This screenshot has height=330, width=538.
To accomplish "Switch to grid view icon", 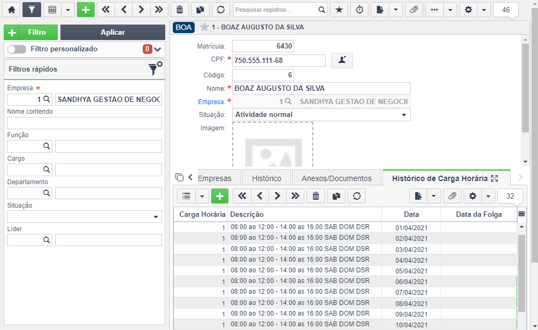I will 52,10.
